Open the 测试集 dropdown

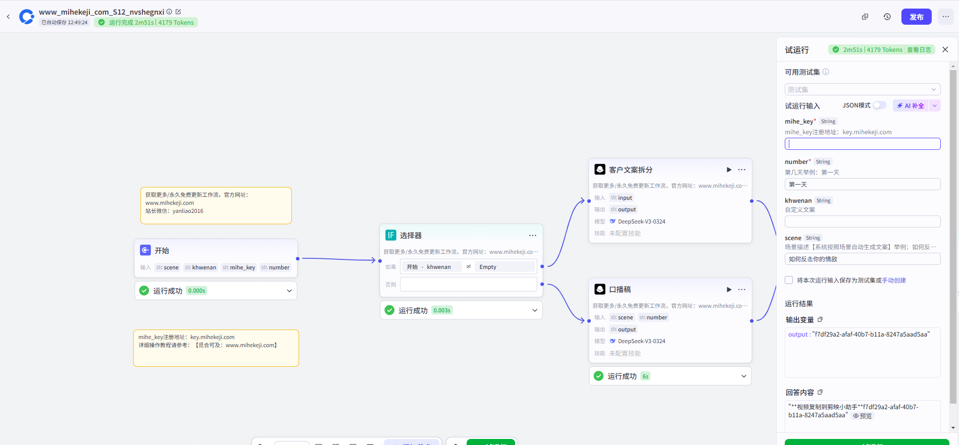point(862,89)
